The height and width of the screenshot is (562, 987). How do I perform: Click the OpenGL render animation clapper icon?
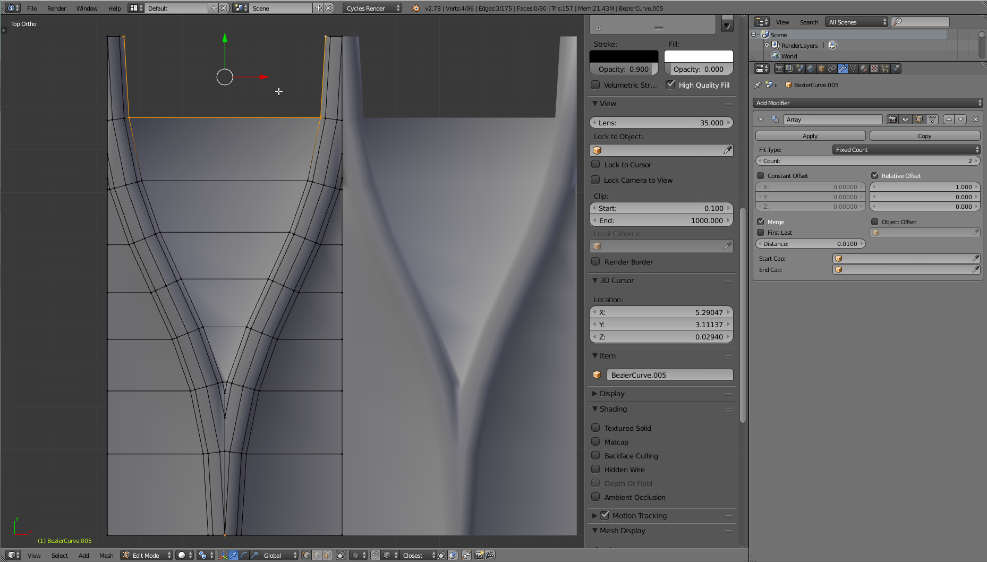click(490, 555)
